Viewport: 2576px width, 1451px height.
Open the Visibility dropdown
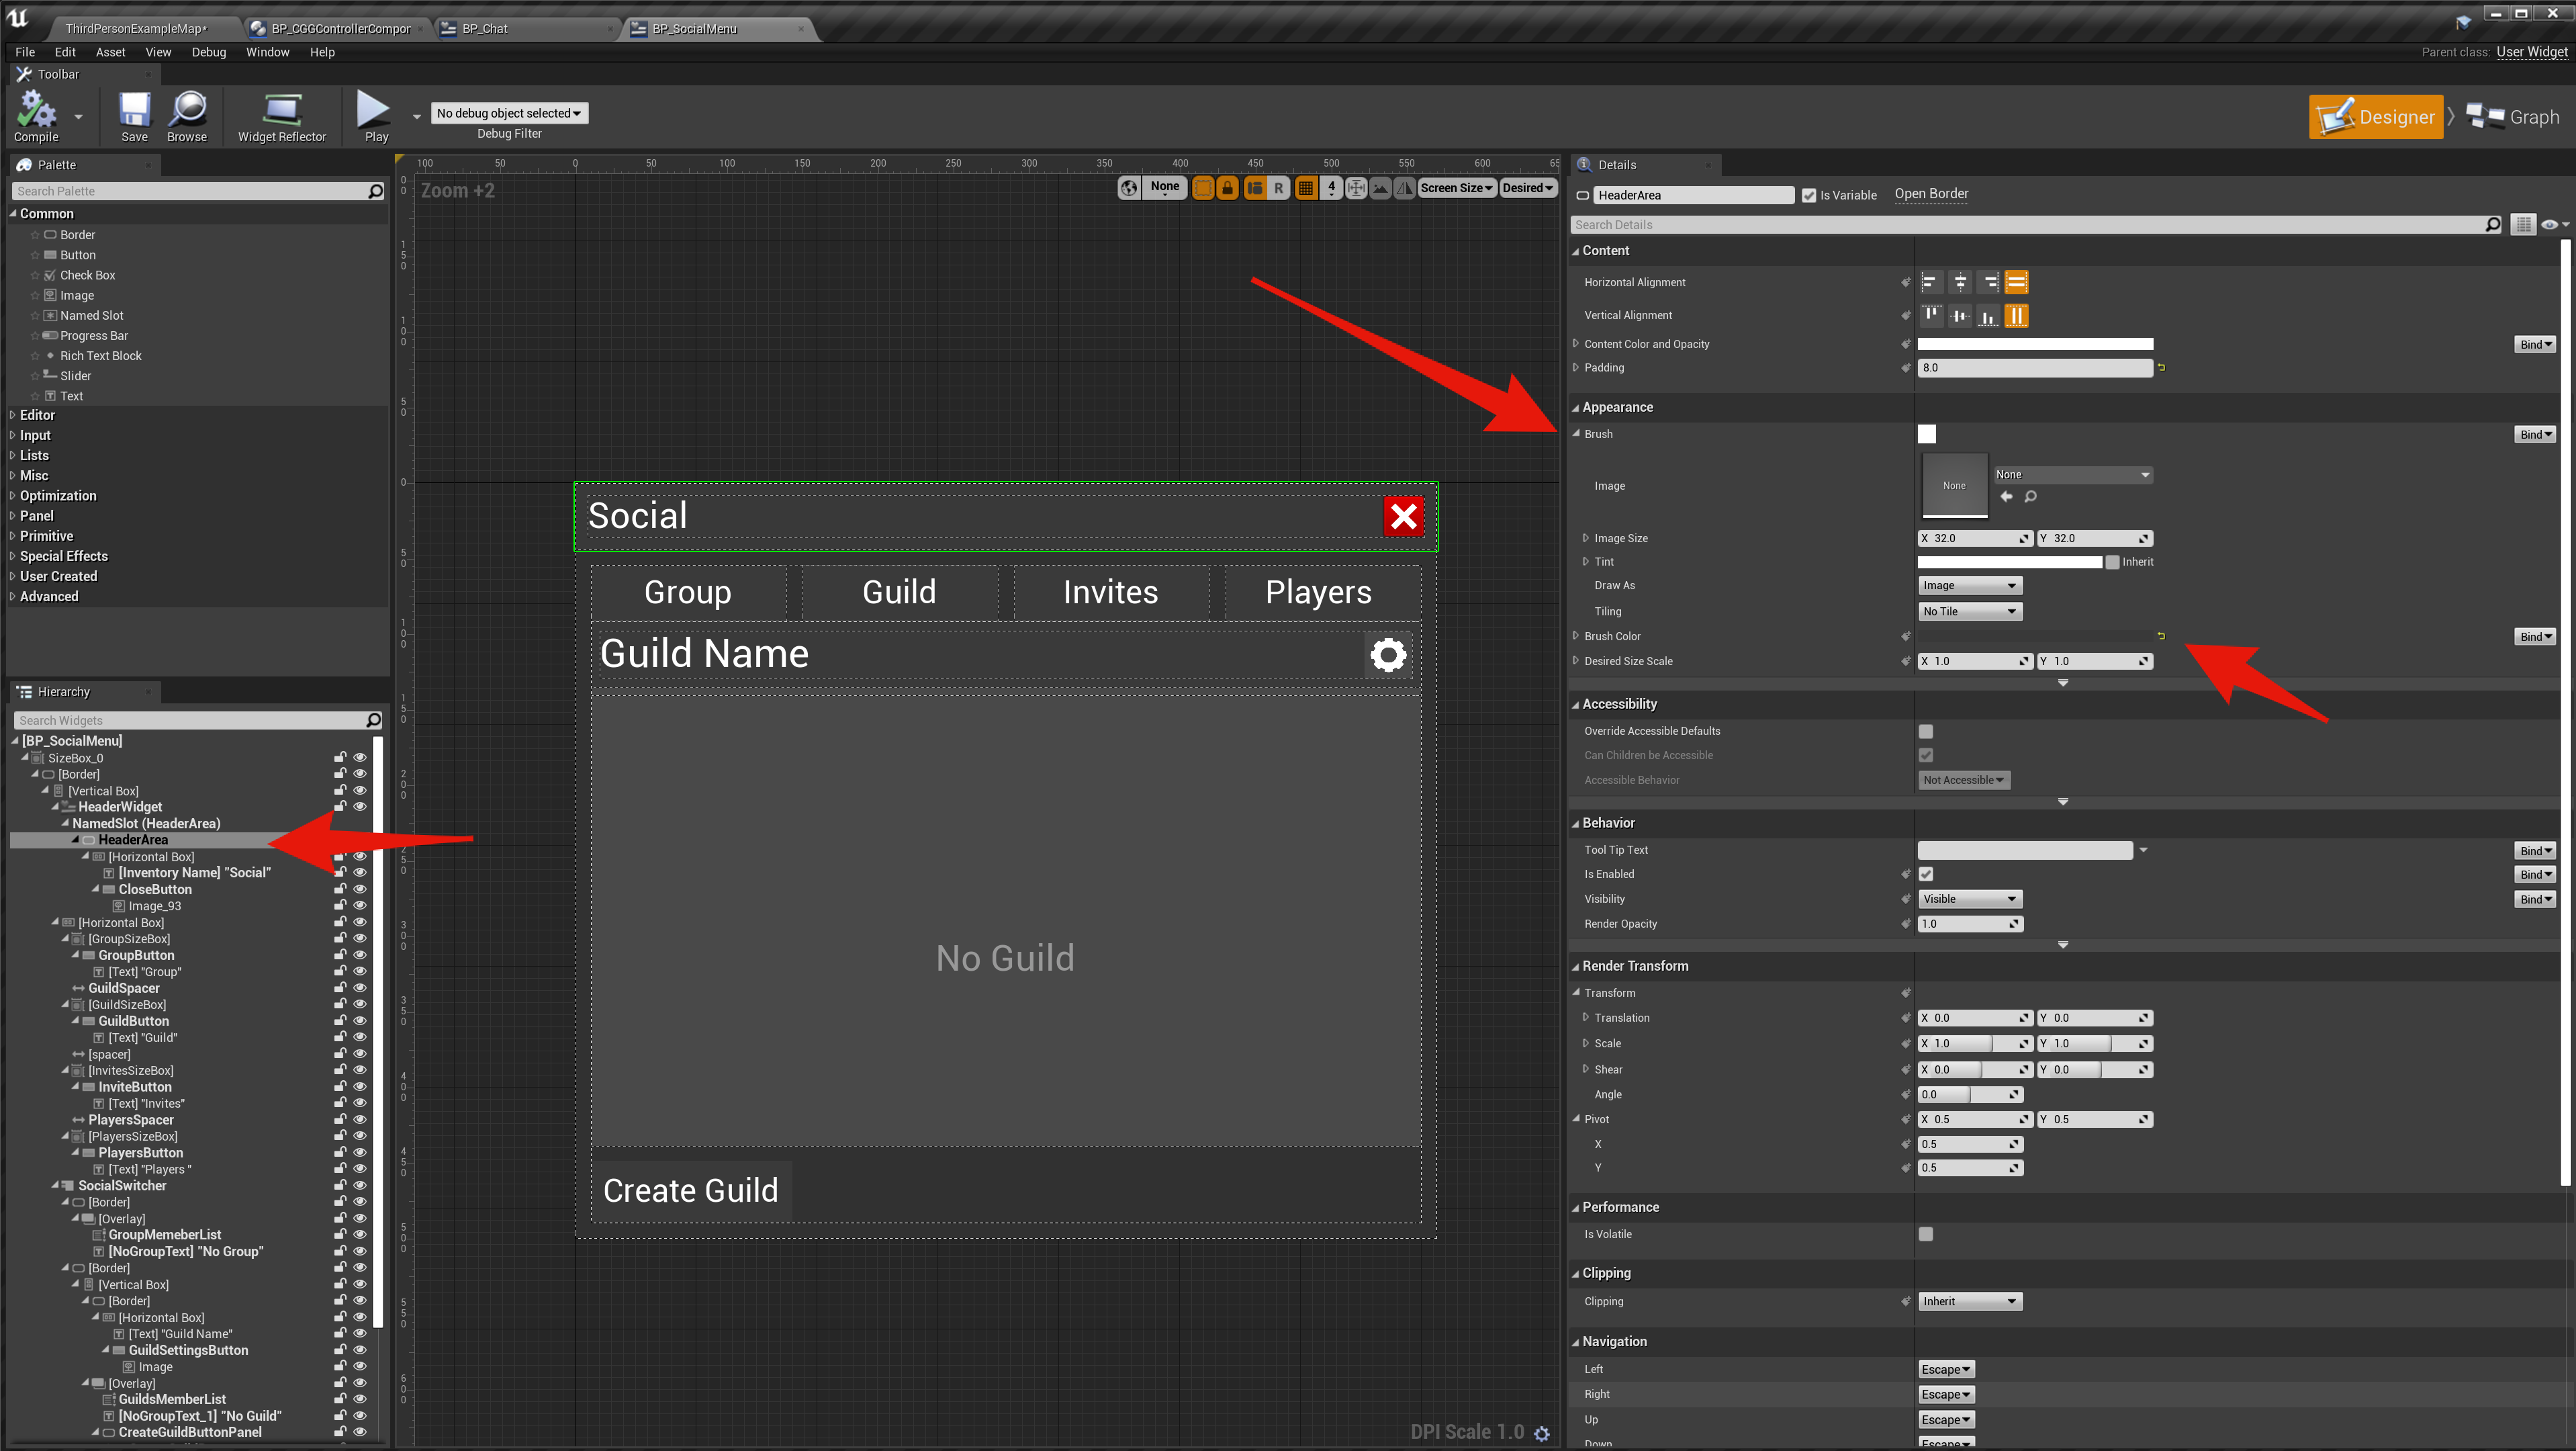[1969, 899]
